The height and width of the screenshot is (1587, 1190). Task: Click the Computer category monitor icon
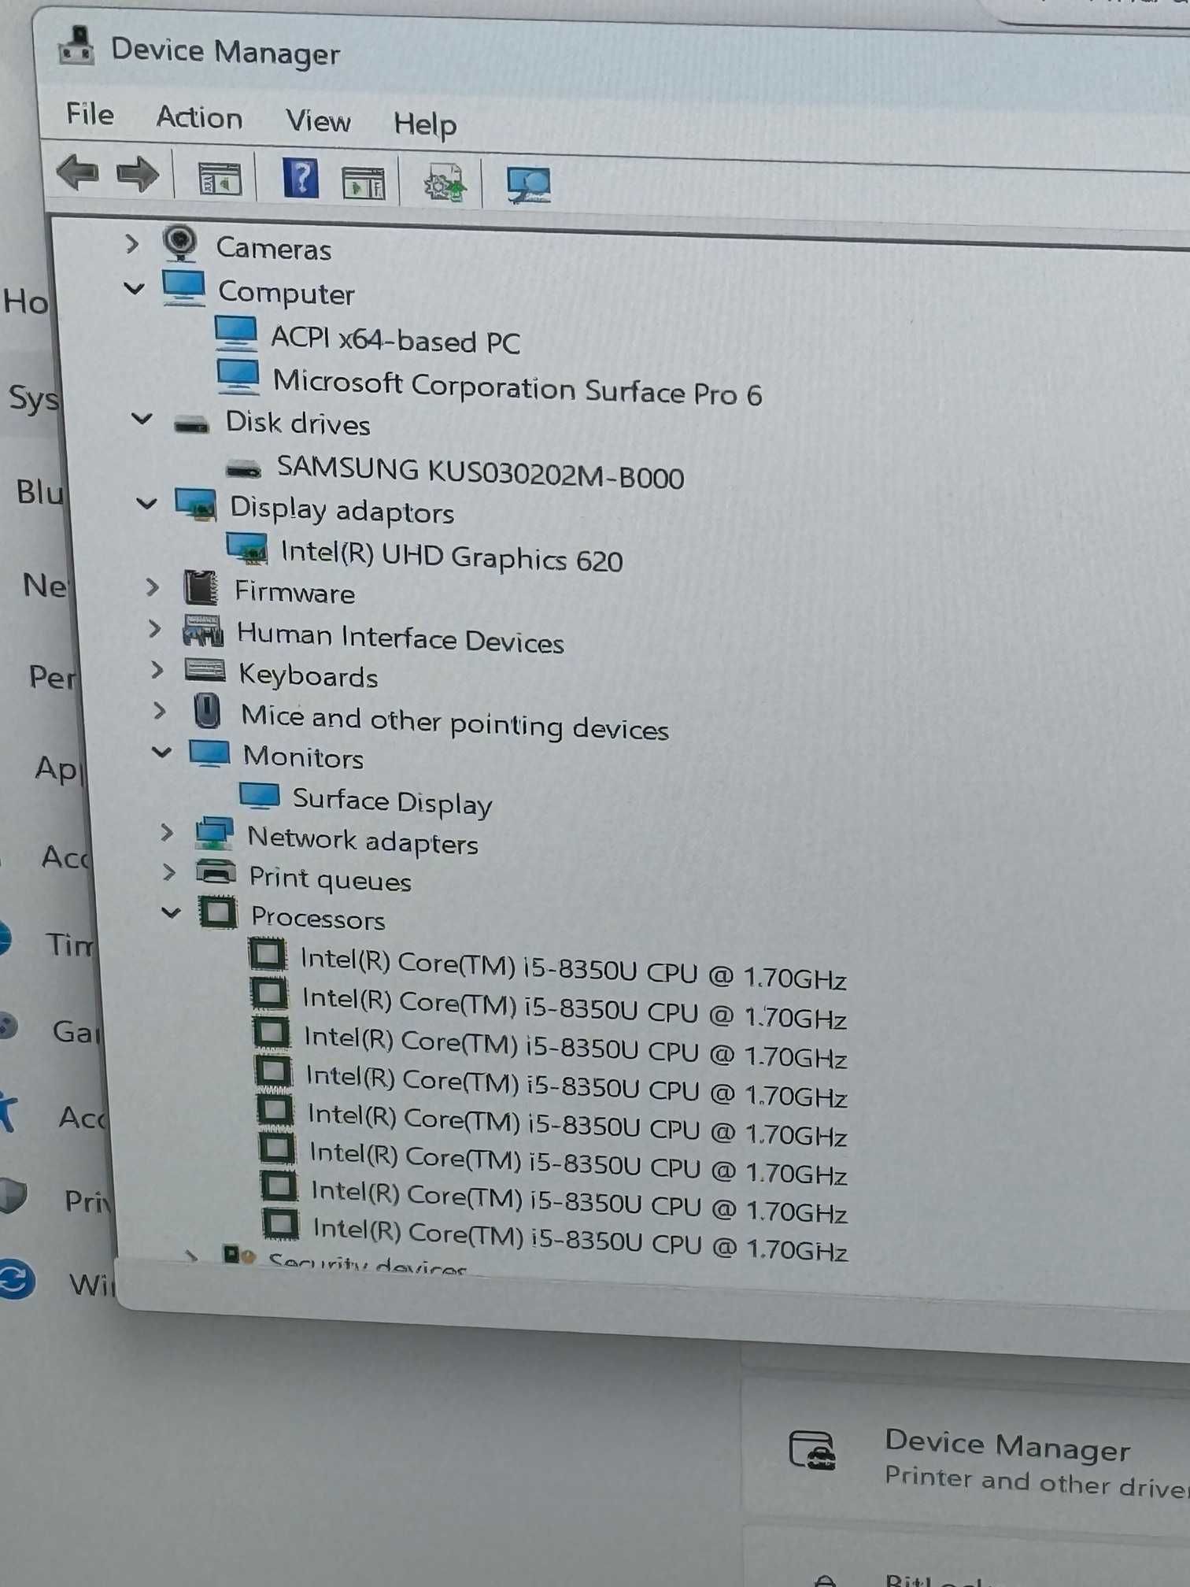click(184, 288)
